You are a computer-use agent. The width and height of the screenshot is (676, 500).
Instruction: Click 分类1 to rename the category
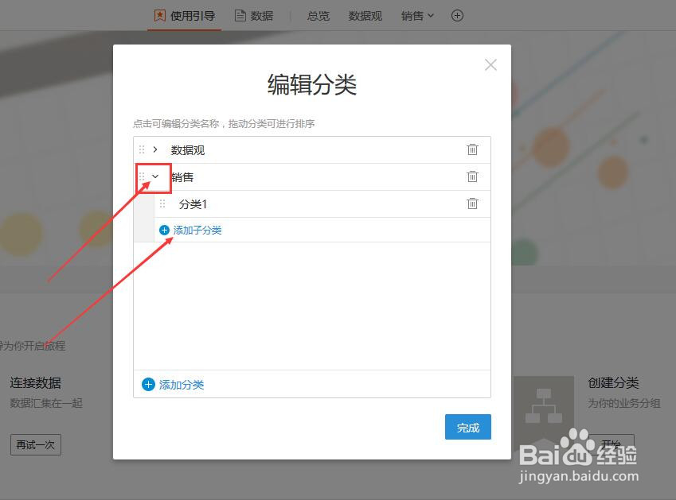tap(193, 203)
